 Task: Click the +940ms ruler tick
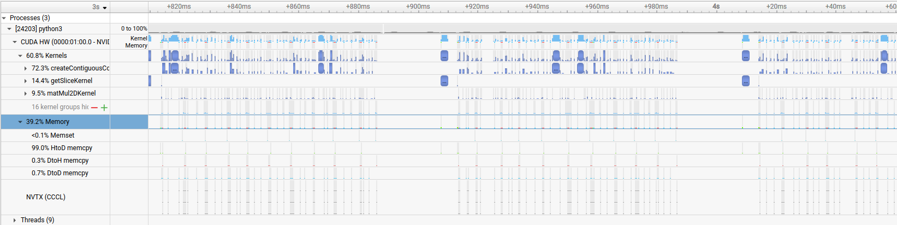[x=537, y=7]
